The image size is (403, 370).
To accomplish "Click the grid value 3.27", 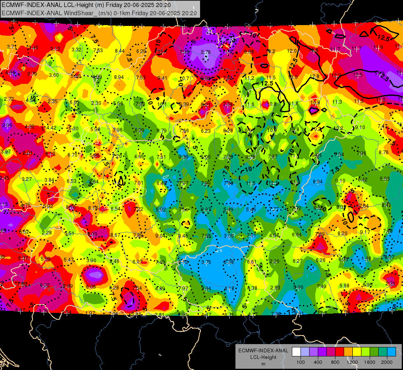I will (x=27, y=179).
